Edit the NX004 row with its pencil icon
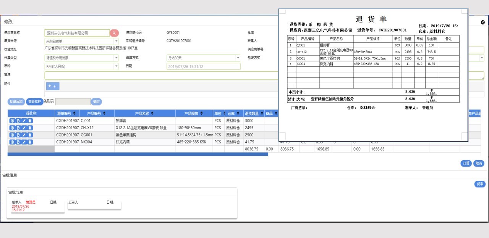489x238 pixels. 24,142
